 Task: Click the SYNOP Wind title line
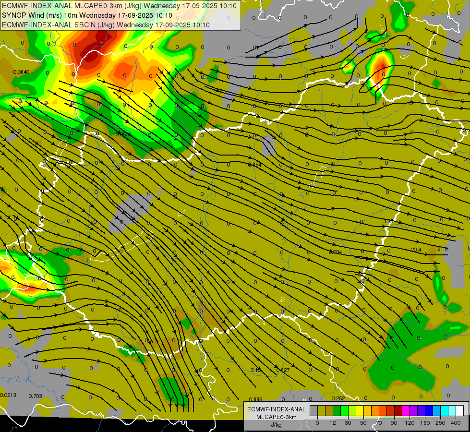click(x=87, y=15)
